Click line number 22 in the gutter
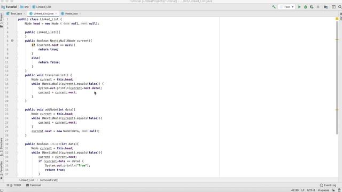Viewport: 342px width, 192px height. point(6,109)
